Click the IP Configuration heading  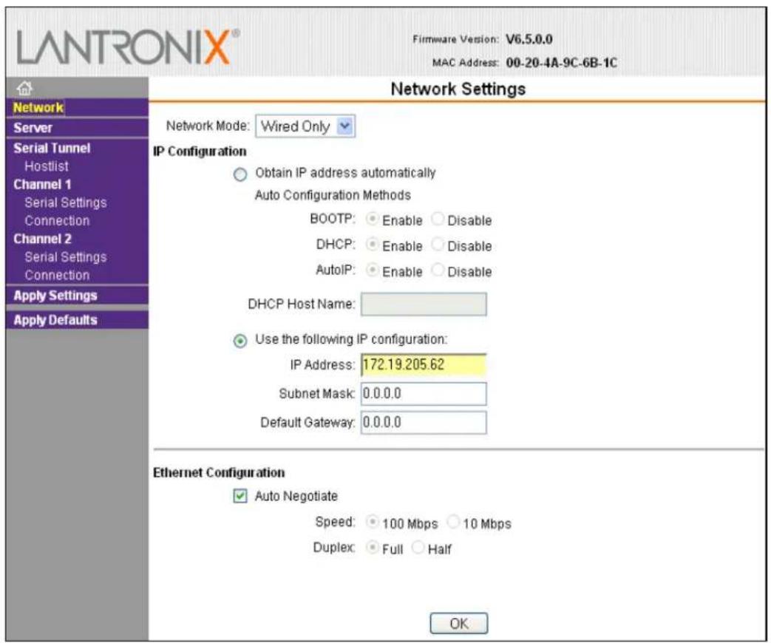(x=200, y=152)
